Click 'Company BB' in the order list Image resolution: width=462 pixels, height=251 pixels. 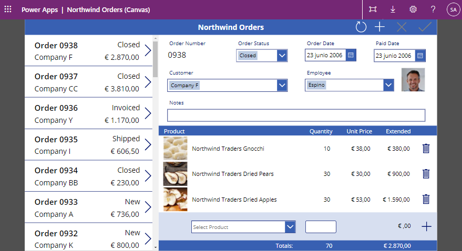pos(56,183)
